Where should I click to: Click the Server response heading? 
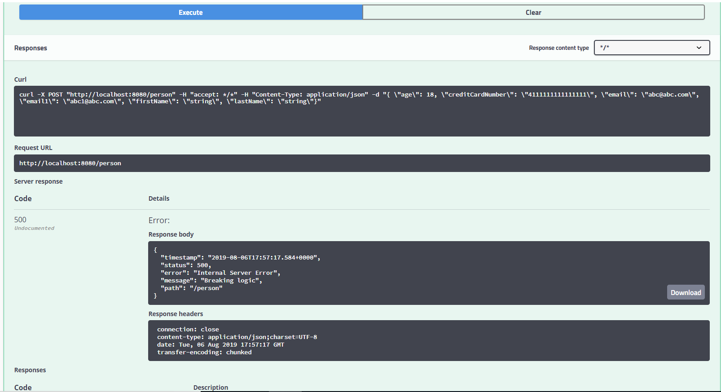(38, 181)
